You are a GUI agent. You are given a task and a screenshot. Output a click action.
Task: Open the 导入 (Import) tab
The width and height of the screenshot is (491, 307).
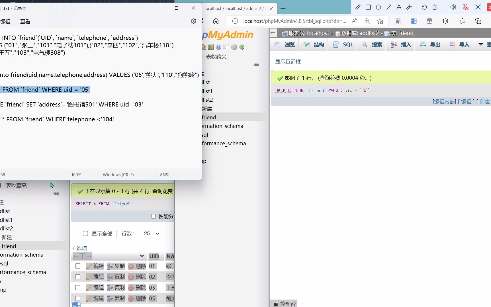click(x=459, y=45)
